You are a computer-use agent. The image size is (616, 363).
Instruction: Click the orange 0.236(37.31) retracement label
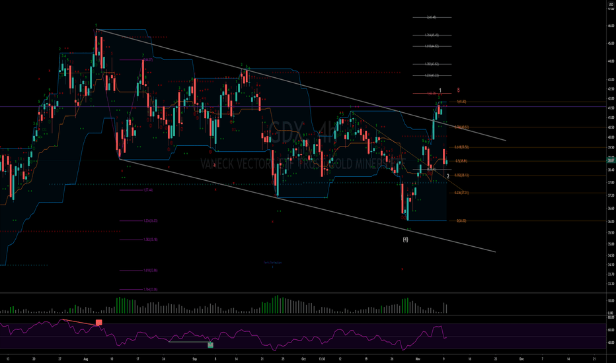coord(461,193)
